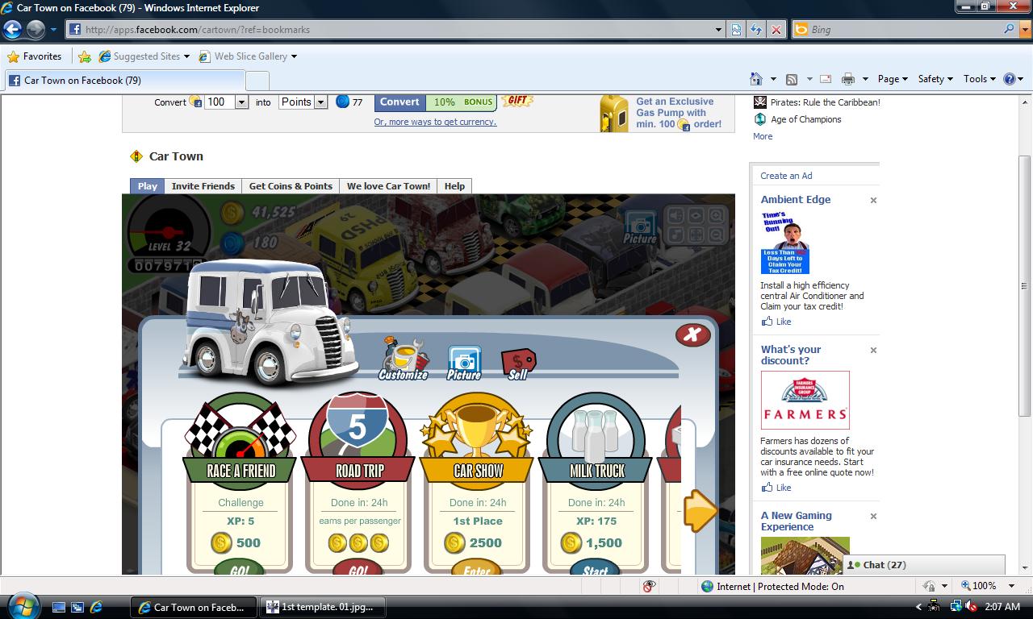Open the Points currency dropdown
Viewport: 1033px width, 619px height.
coord(320,102)
